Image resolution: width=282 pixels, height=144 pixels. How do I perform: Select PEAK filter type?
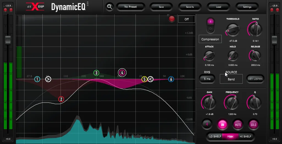tap(230, 137)
